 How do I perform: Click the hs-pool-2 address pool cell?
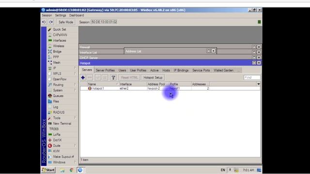(x=158, y=88)
